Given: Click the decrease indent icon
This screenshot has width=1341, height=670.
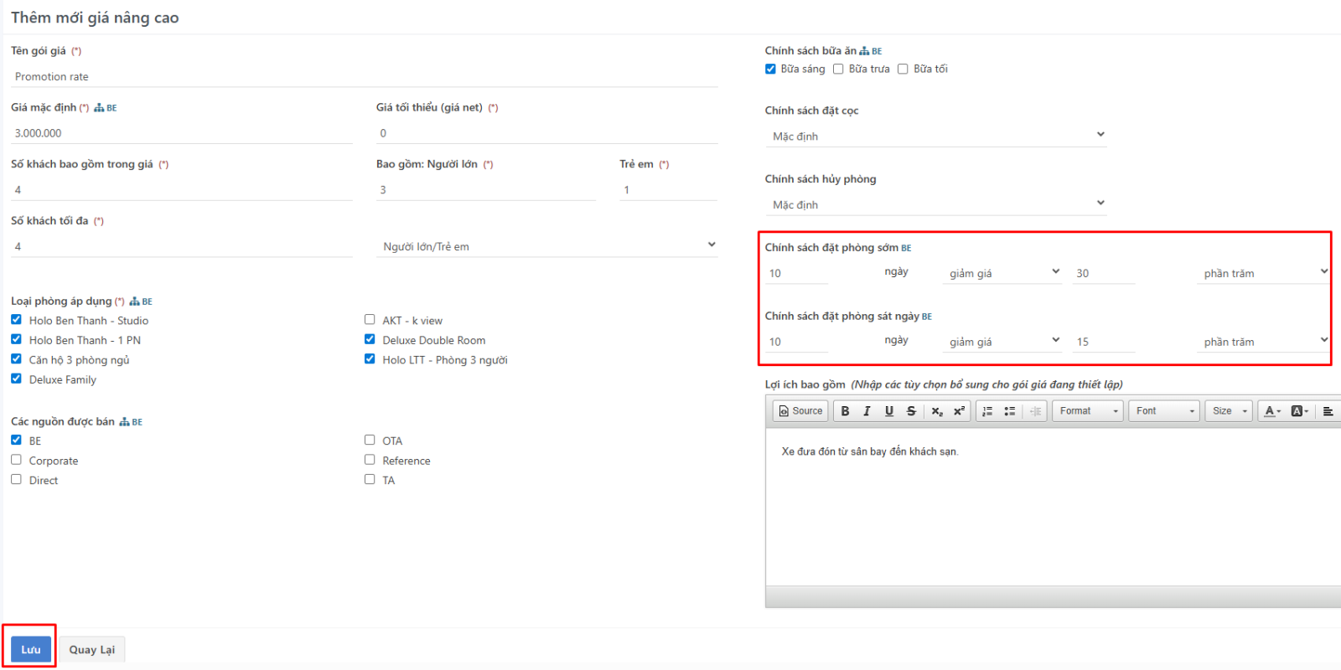Looking at the screenshot, I should tap(1035, 411).
